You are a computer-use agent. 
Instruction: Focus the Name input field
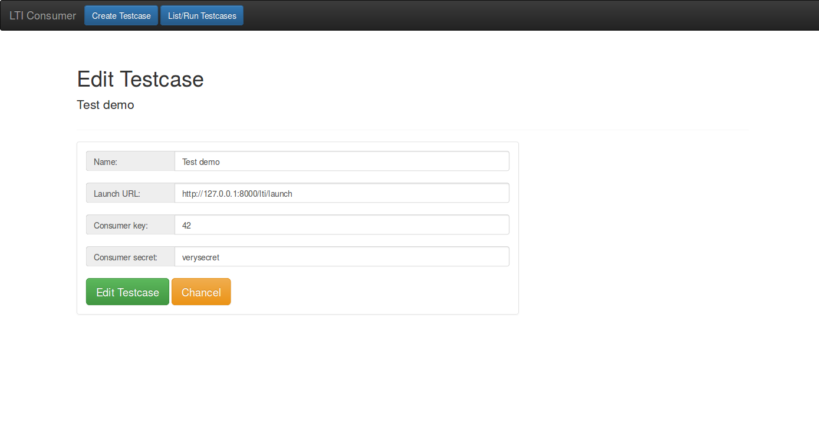point(342,161)
